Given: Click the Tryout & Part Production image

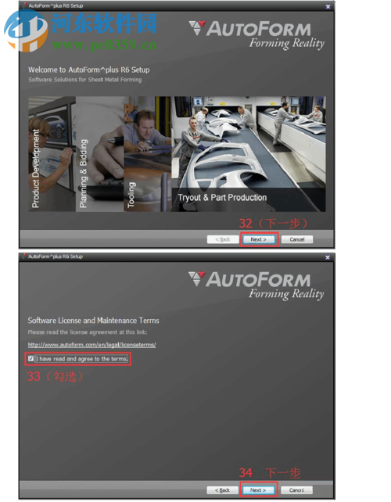Looking at the screenshot, I should (249, 154).
